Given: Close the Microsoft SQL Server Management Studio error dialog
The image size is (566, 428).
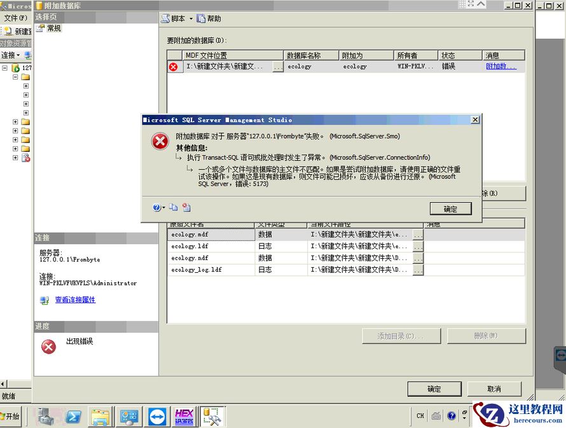Looking at the screenshot, I should [476, 120].
